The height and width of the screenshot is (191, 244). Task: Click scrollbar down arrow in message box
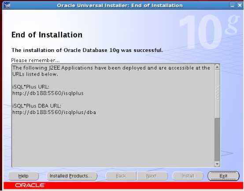[x=217, y=164]
